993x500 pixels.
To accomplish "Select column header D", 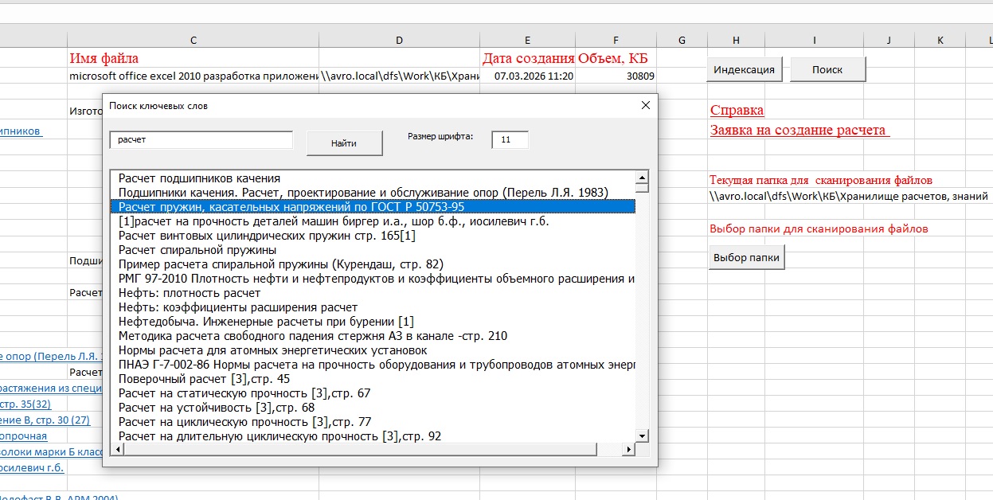I will pyautogui.click(x=399, y=40).
